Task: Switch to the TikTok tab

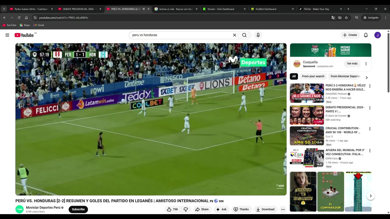Action: (321, 9)
